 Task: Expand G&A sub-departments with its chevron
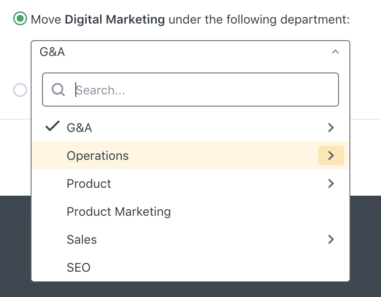[331, 128]
